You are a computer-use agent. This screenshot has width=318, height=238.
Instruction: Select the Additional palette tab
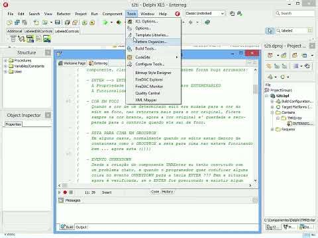[15, 31]
